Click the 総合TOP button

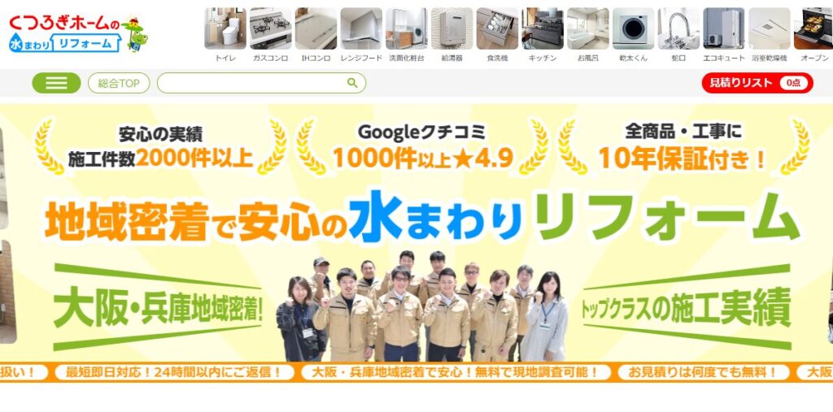(119, 84)
